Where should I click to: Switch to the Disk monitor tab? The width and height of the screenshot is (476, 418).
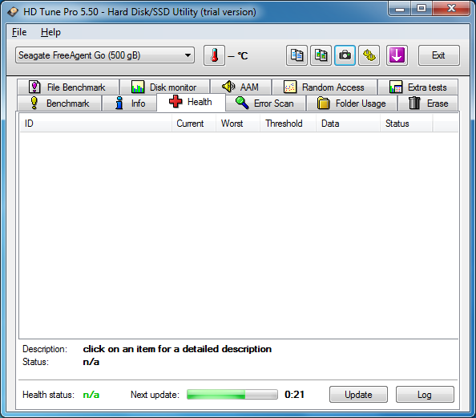tap(165, 87)
